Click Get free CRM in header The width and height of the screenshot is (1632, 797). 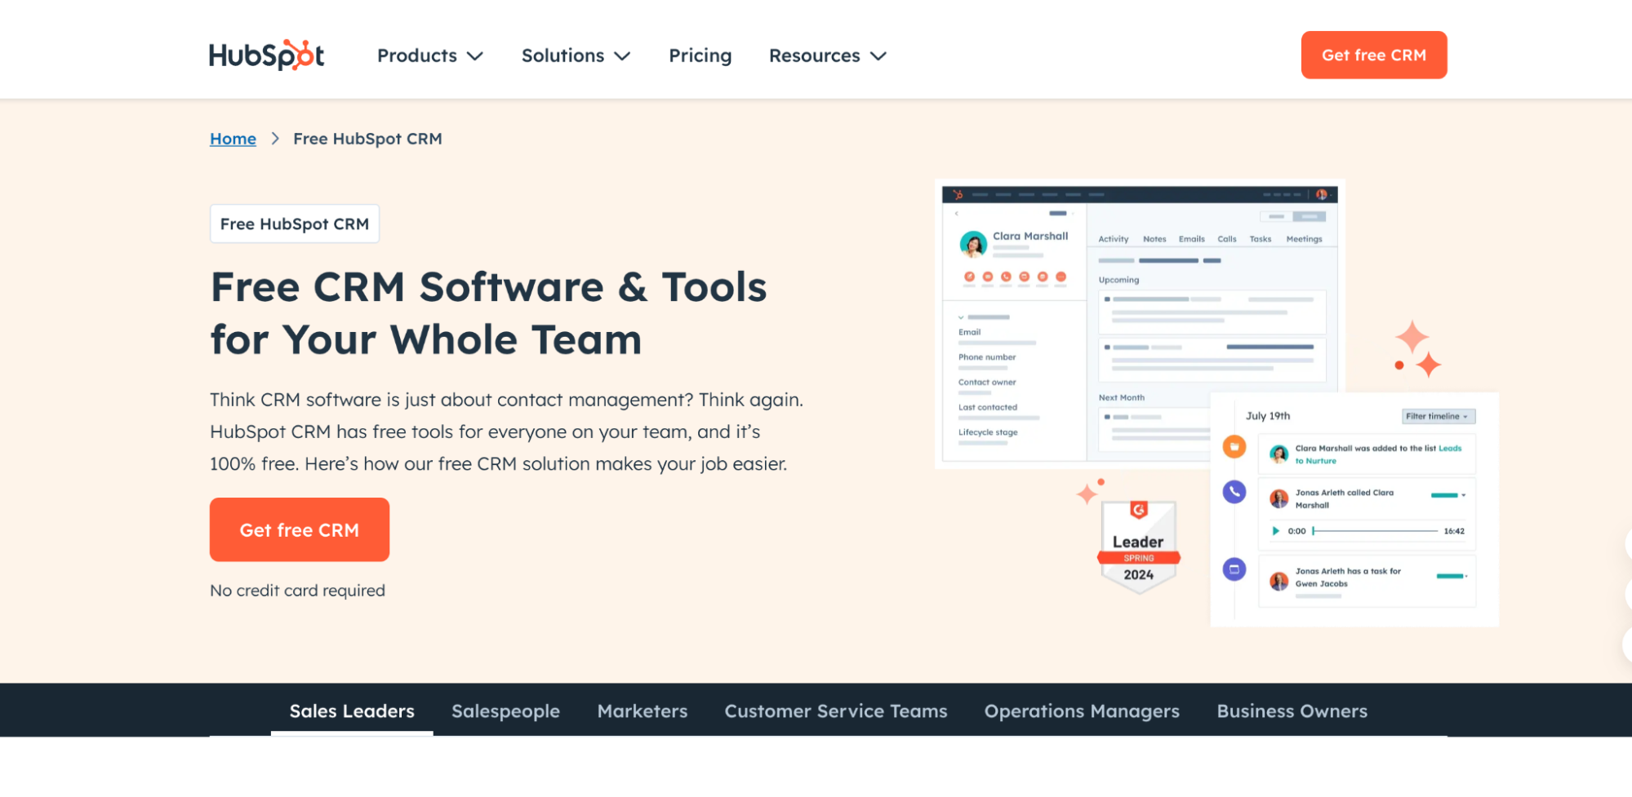[x=1374, y=55]
